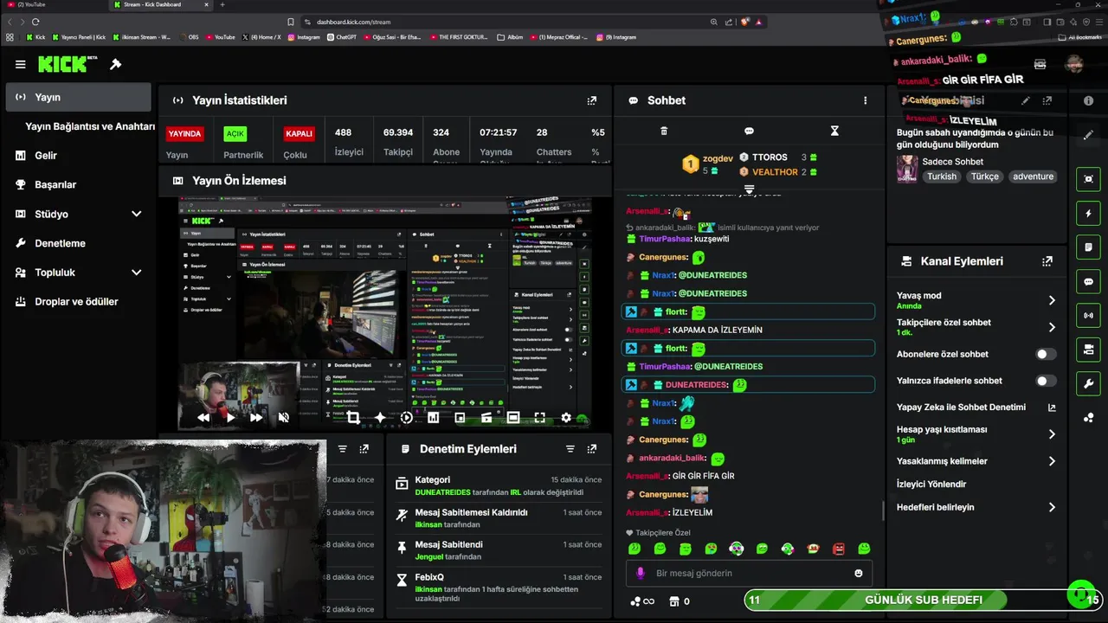
Task: Click the chat bubble icon in right sidebar
Action: tap(1088, 282)
